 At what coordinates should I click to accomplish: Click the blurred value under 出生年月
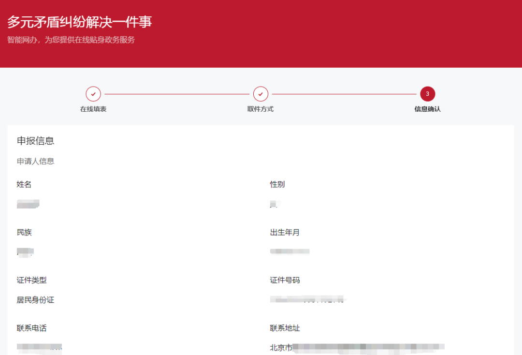click(290, 251)
